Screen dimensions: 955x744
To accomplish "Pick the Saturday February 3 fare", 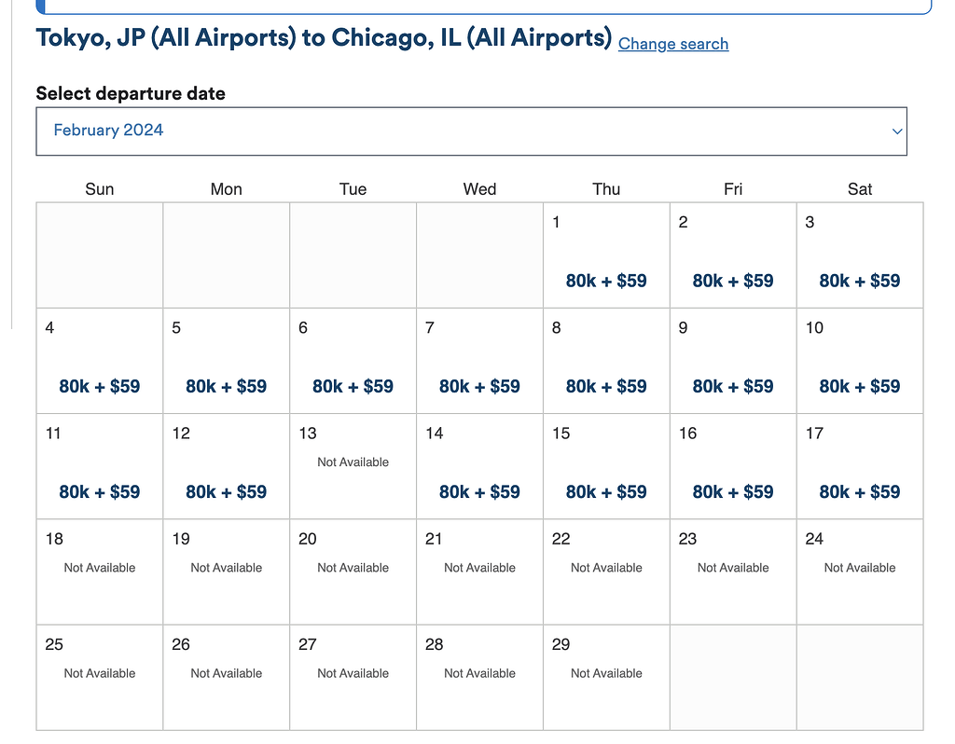I will (x=859, y=281).
